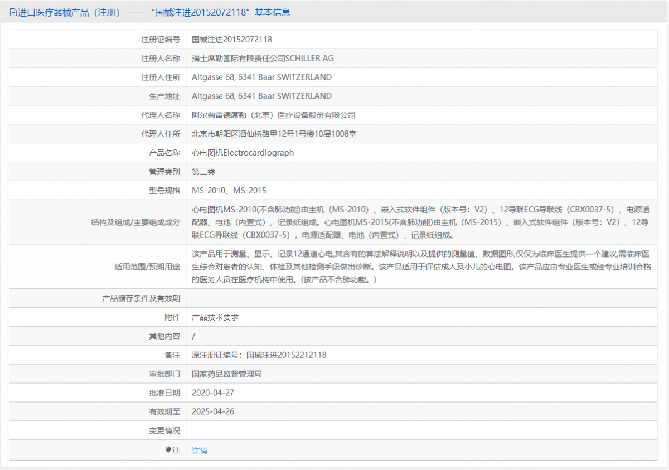669x470 pixels.
Task: Click the 结构及组成/主要组成成分 label
Action: (135, 222)
